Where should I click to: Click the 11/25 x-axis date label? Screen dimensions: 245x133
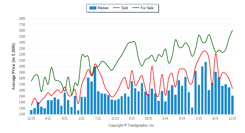pos(232,118)
